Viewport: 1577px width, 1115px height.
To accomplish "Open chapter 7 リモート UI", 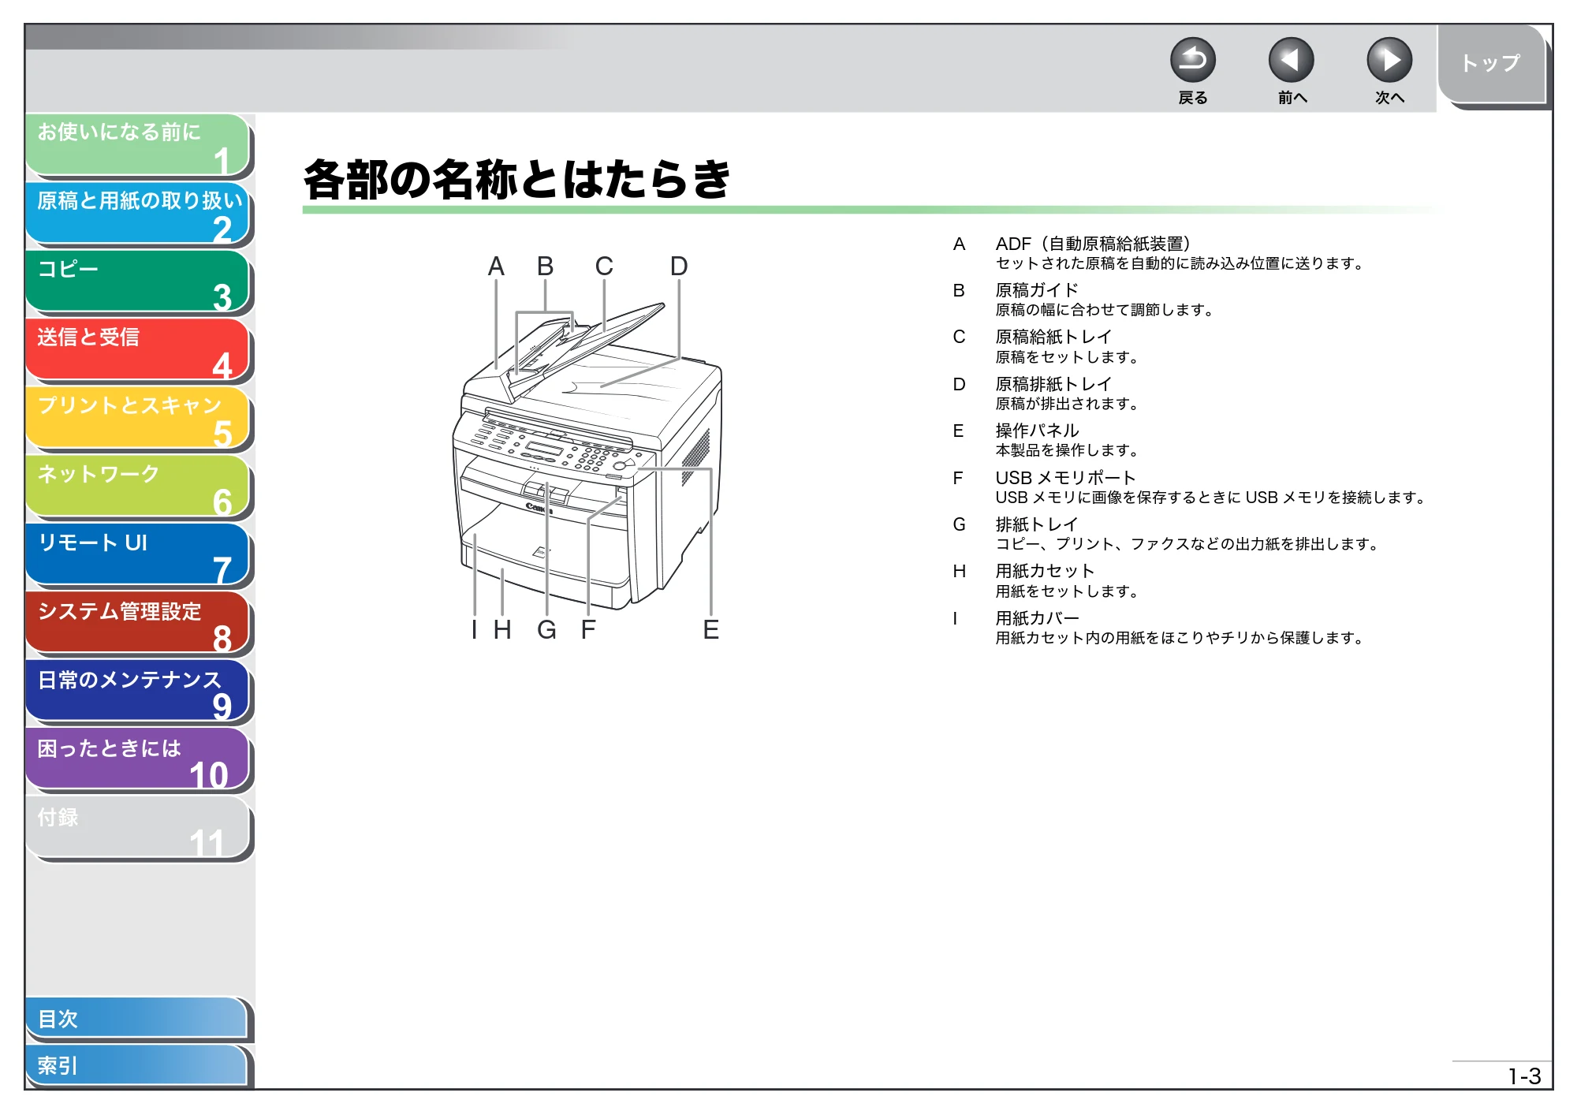I will (137, 555).
